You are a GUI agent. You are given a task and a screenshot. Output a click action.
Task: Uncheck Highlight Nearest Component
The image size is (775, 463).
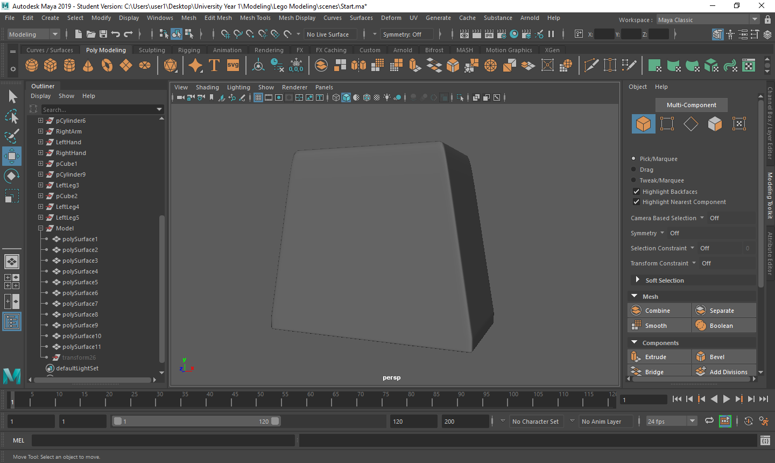[636, 202]
